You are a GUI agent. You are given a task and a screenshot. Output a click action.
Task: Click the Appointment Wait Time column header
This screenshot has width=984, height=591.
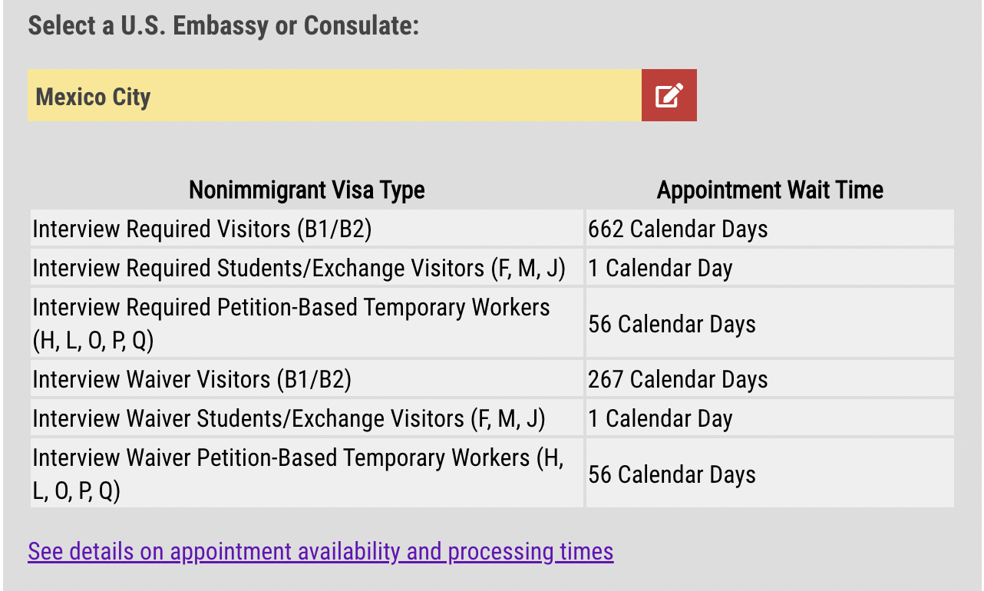769,190
